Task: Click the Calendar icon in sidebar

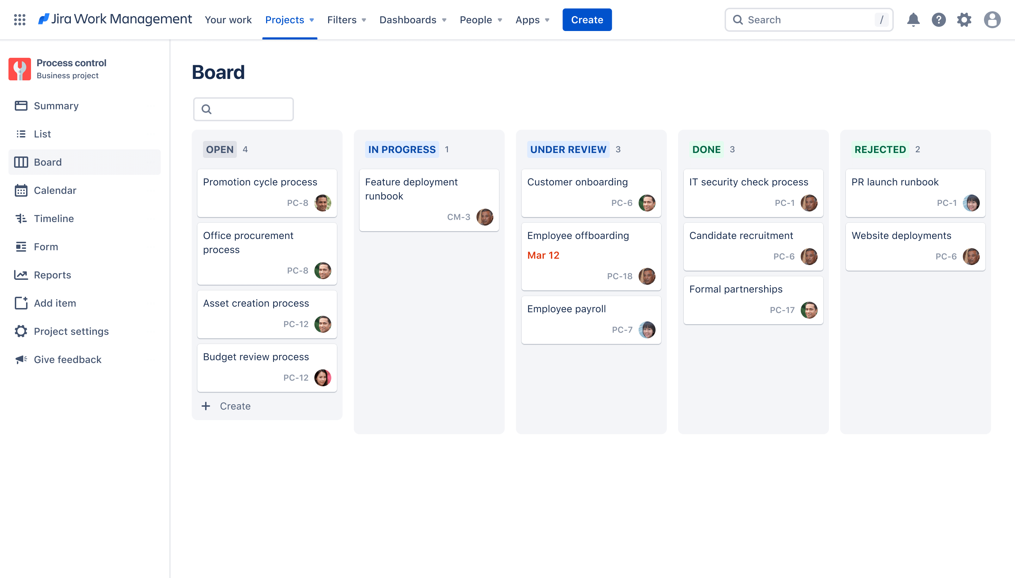Action: click(x=21, y=190)
